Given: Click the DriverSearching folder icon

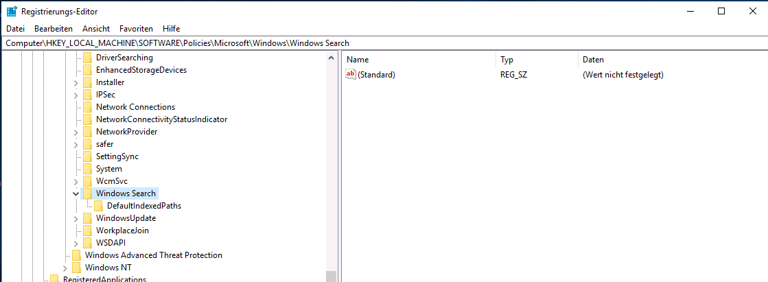Looking at the screenshot, I should tap(88, 58).
